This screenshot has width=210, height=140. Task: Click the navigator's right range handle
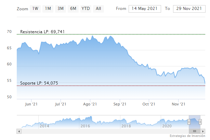(x=200, y=122)
